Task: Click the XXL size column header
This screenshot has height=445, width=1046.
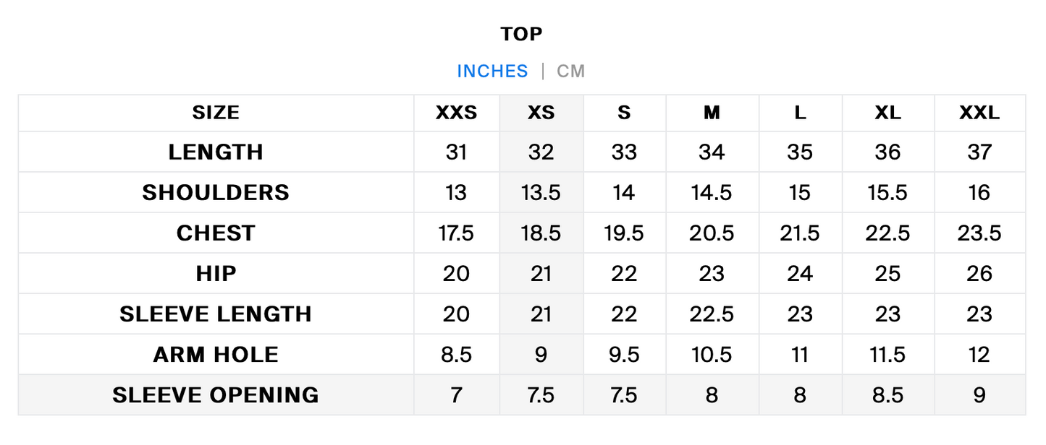Action: [x=979, y=113]
